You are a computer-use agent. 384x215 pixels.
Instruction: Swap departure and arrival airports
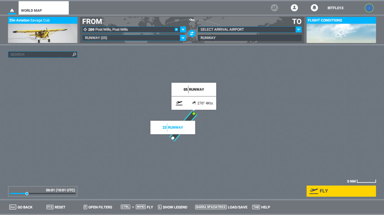click(192, 34)
